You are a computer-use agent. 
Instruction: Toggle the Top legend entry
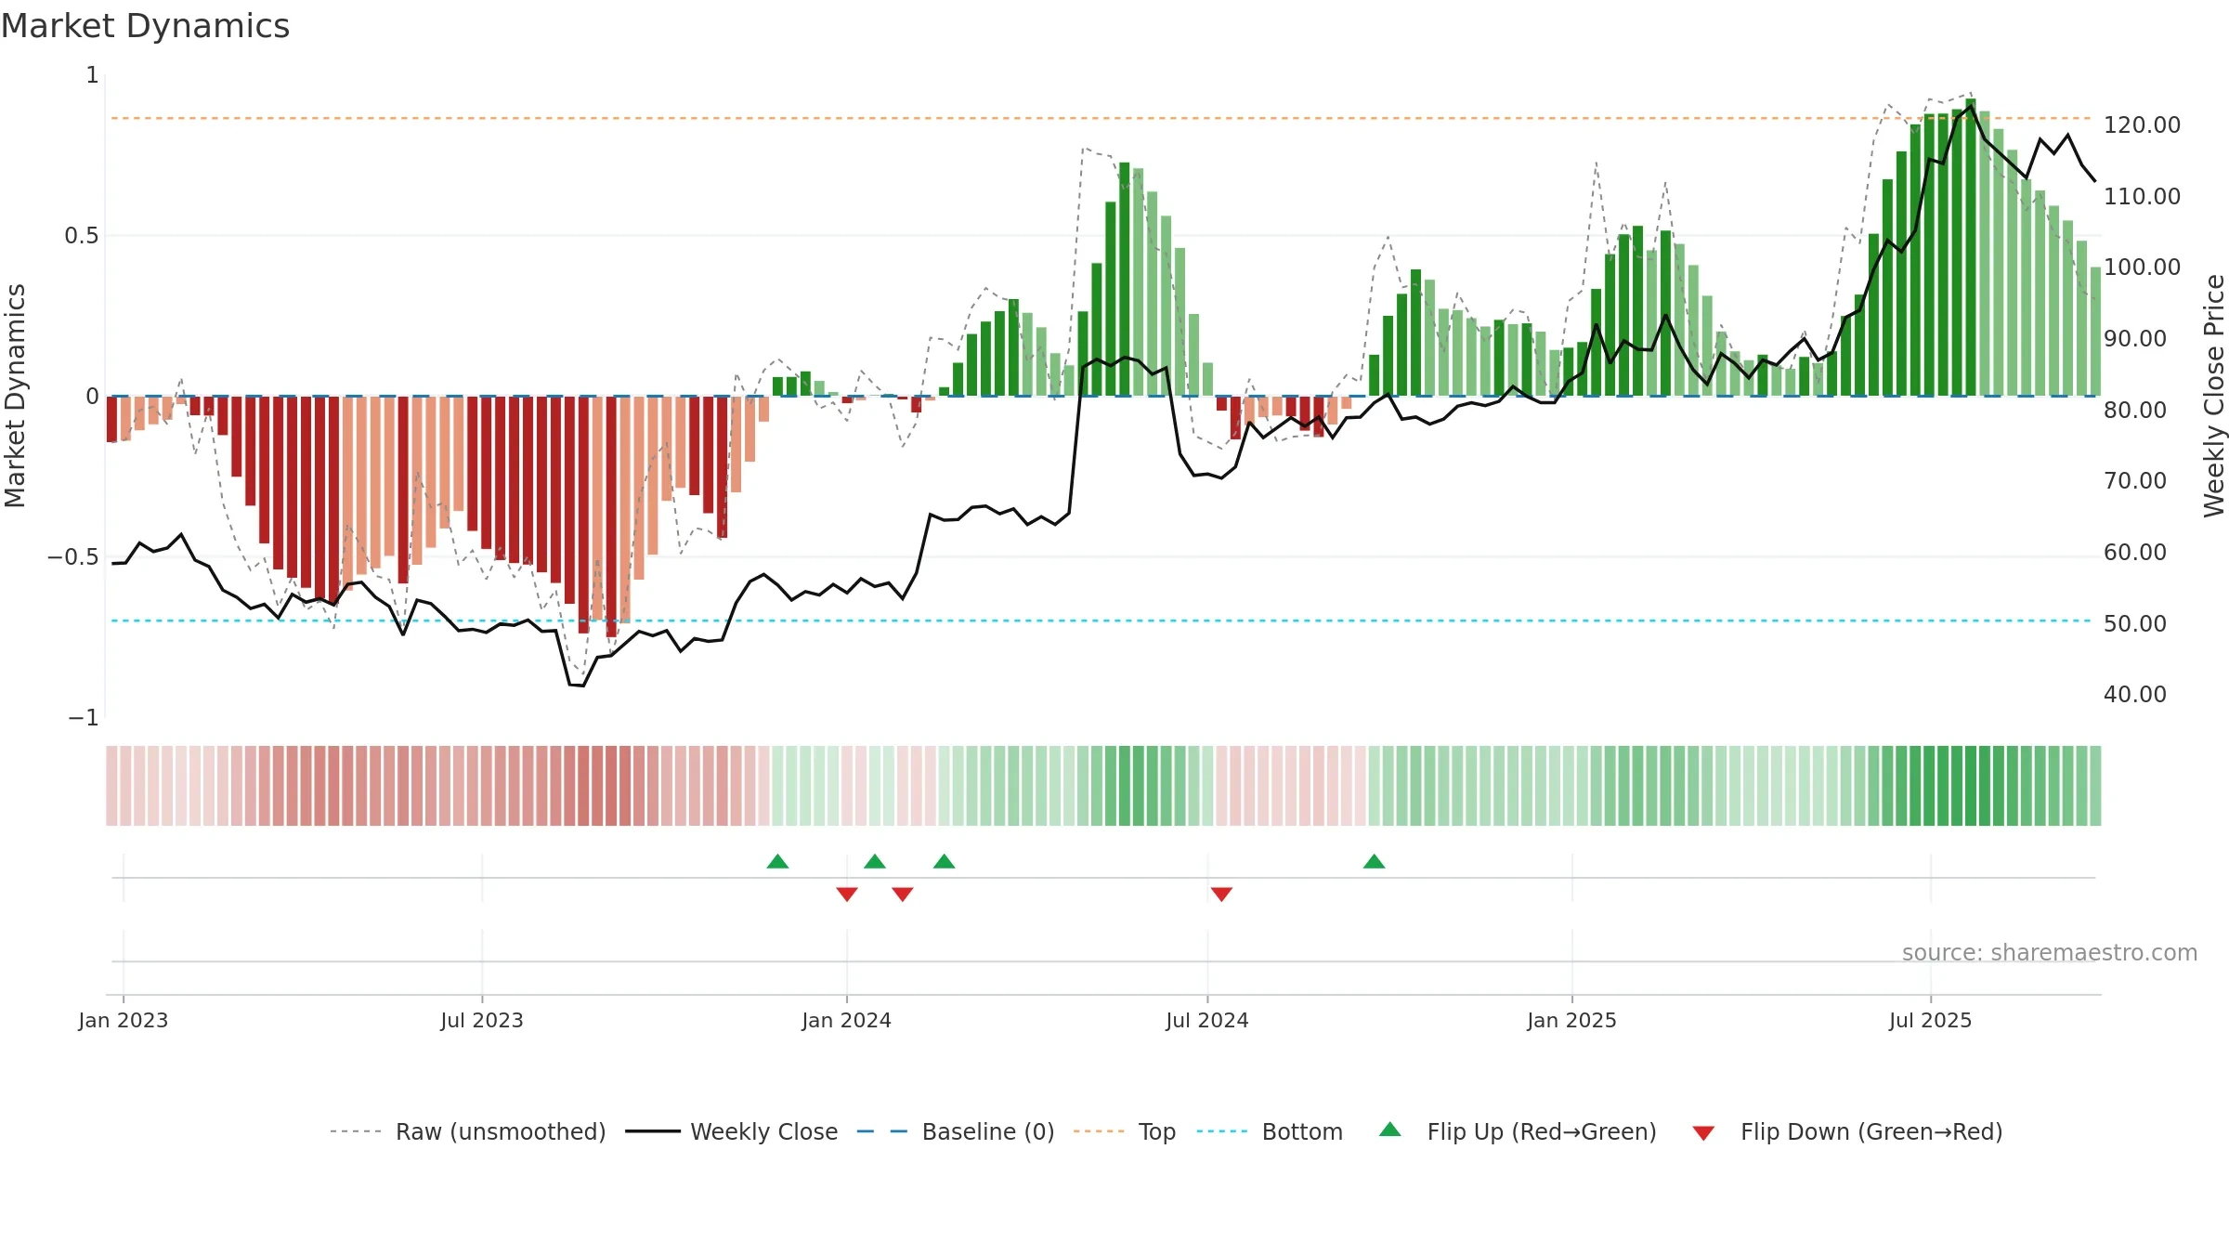click(1124, 1131)
